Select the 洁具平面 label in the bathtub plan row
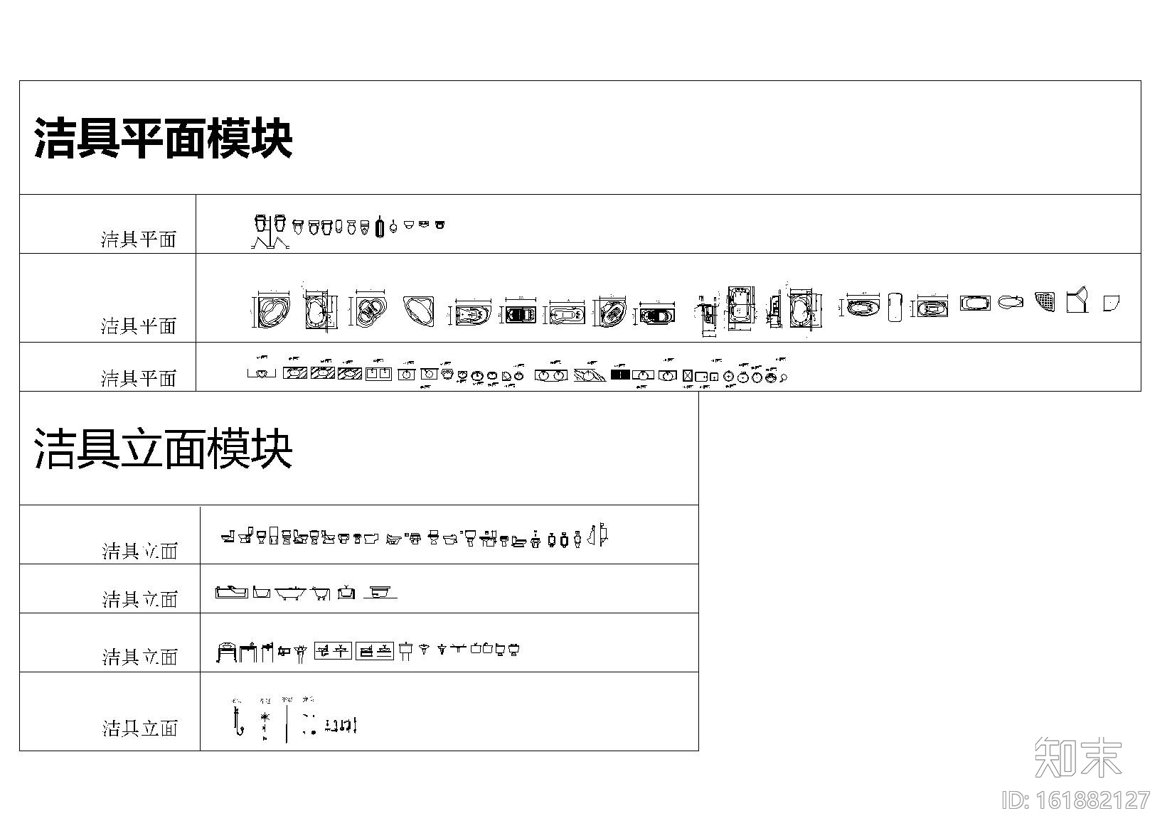Screen dimensions: 1172x828 click(x=138, y=326)
